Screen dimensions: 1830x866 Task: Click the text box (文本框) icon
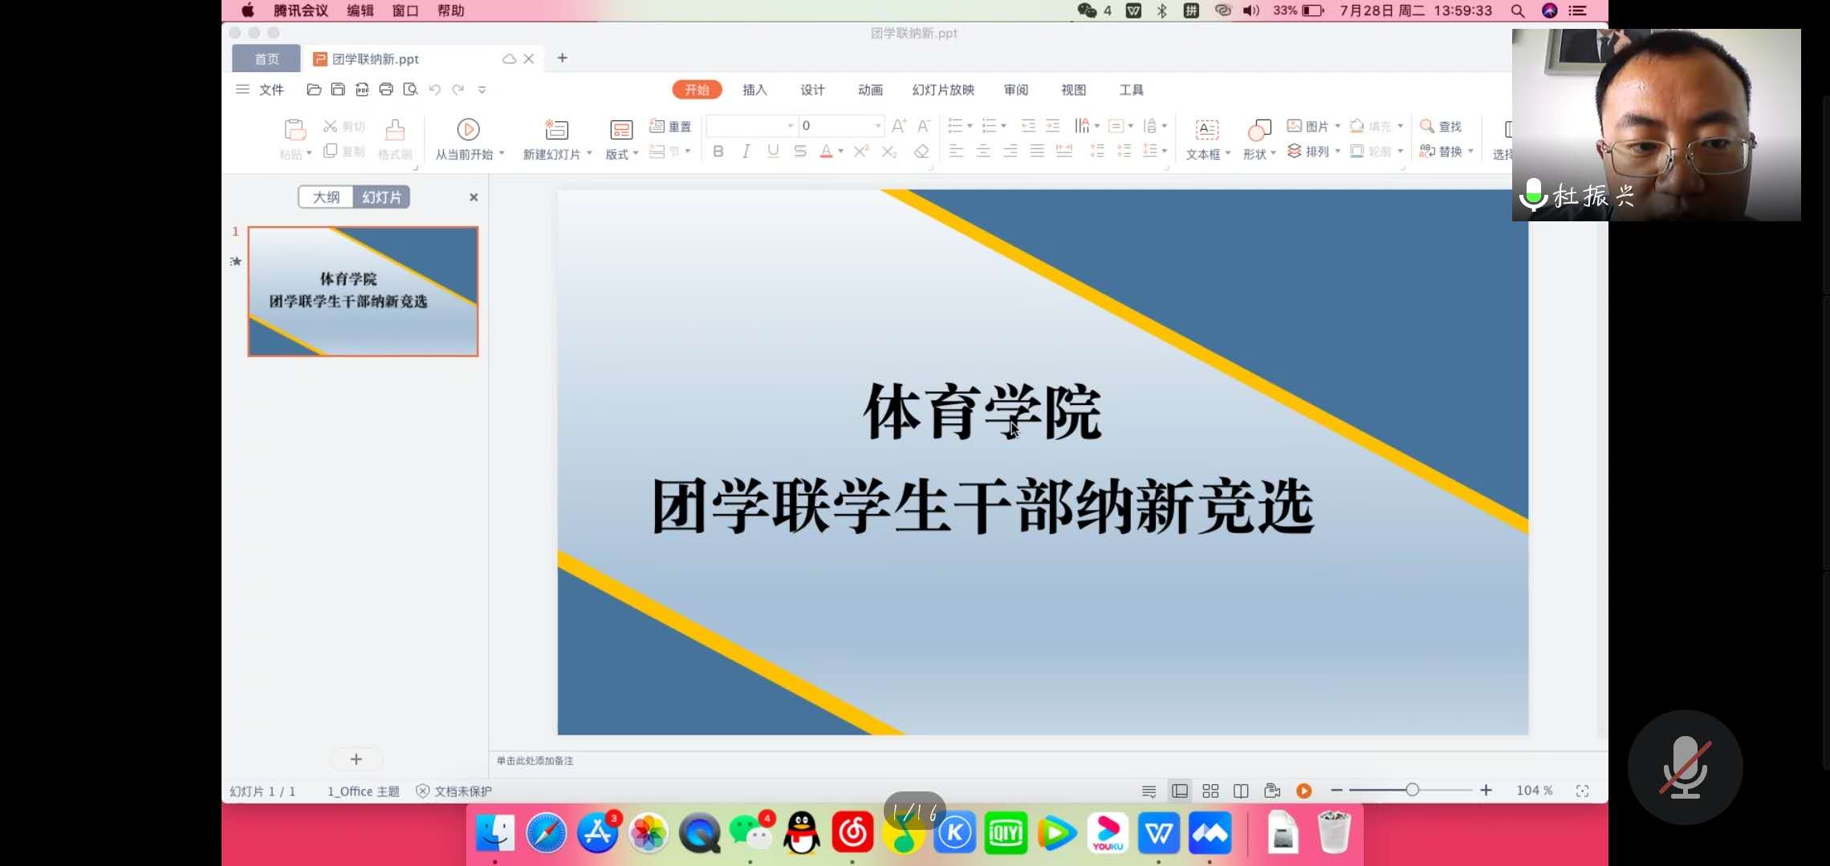coord(1206,130)
